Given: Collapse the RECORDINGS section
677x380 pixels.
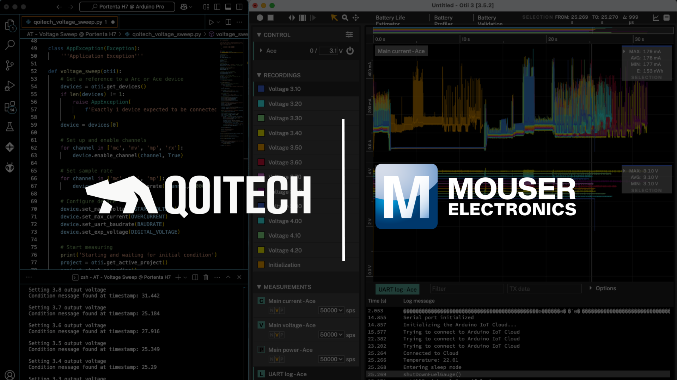Looking at the screenshot, I should tap(259, 75).
